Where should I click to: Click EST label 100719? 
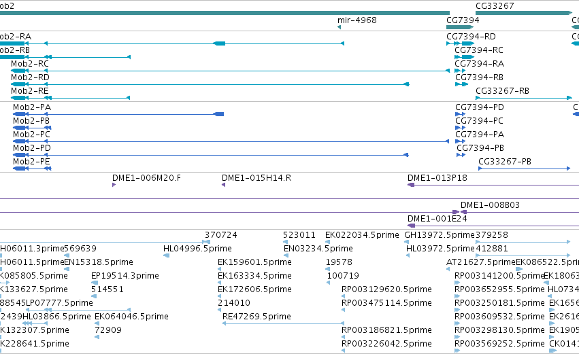click(343, 276)
